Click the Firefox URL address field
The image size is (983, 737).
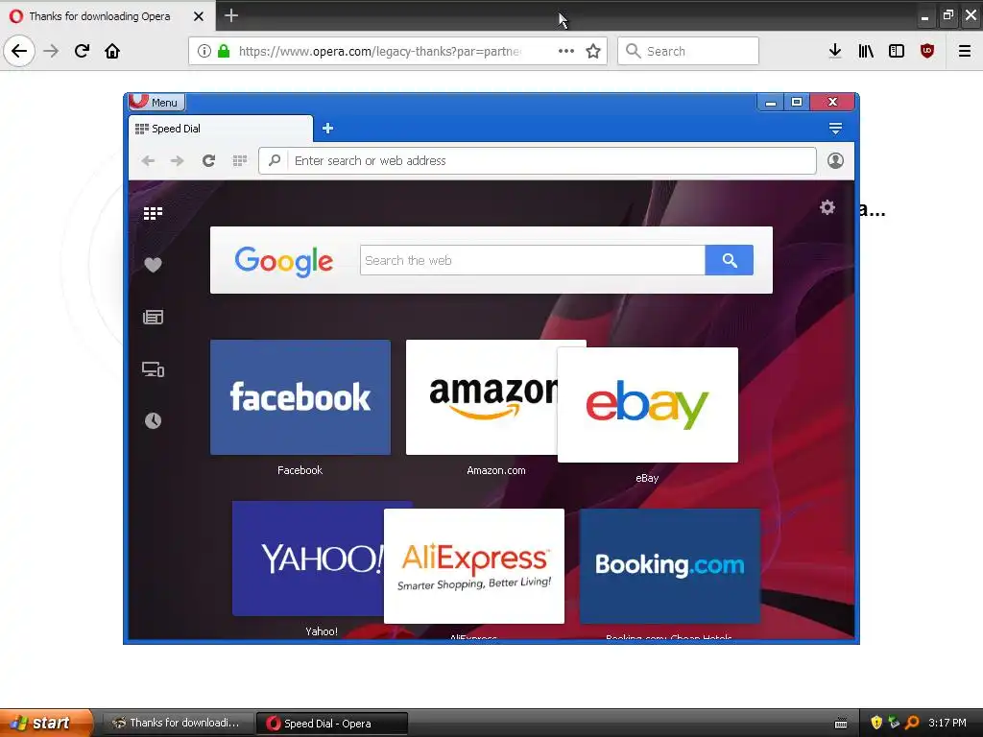point(379,51)
